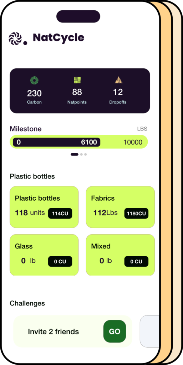Tap the Natpoints grid icon
The width and height of the screenshot is (183, 365).
coord(77,80)
